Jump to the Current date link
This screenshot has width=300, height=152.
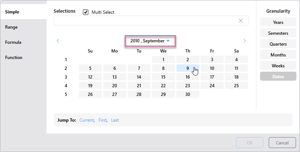coord(87,120)
